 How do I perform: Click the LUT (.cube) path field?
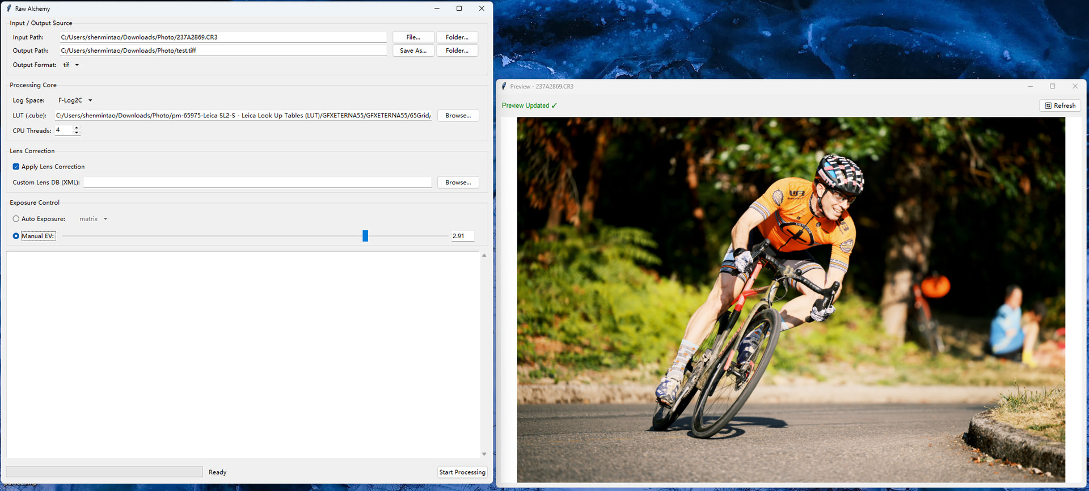tap(243, 115)
